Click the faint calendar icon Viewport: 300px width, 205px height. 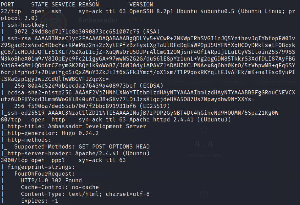pyautogui.click(x=204, y=195)
